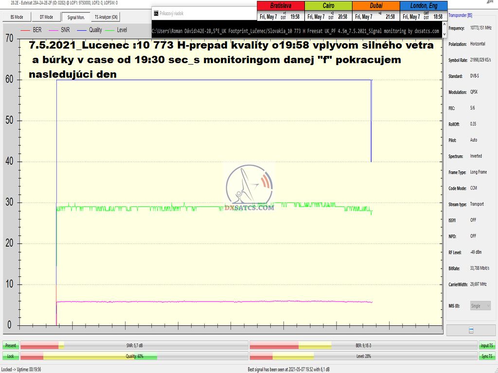
Task: Click the Quality 60% progress bar
Action: (133, 356)
